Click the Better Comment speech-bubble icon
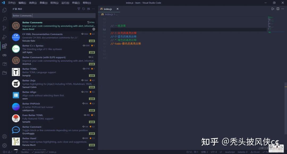This screenshot has height=154, width=287. 16,130
